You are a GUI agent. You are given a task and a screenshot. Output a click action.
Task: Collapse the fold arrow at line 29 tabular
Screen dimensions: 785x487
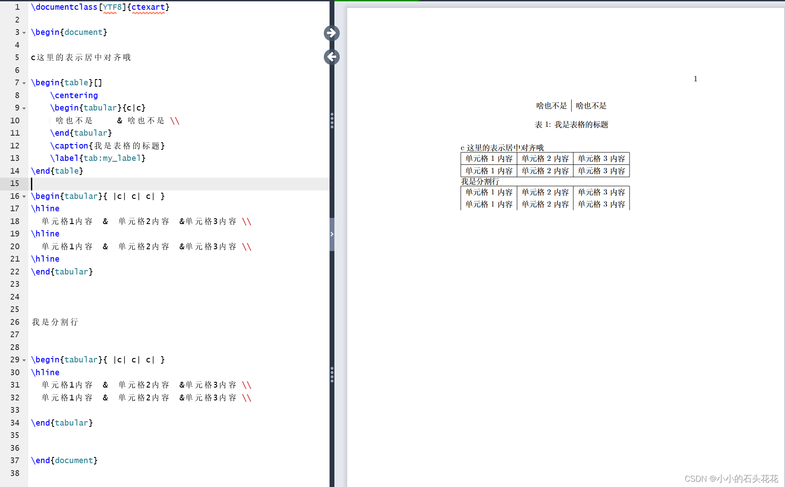[24, 360]
